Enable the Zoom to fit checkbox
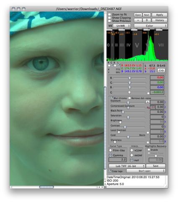This screenshot has height=202, width=178. [109, 15]
